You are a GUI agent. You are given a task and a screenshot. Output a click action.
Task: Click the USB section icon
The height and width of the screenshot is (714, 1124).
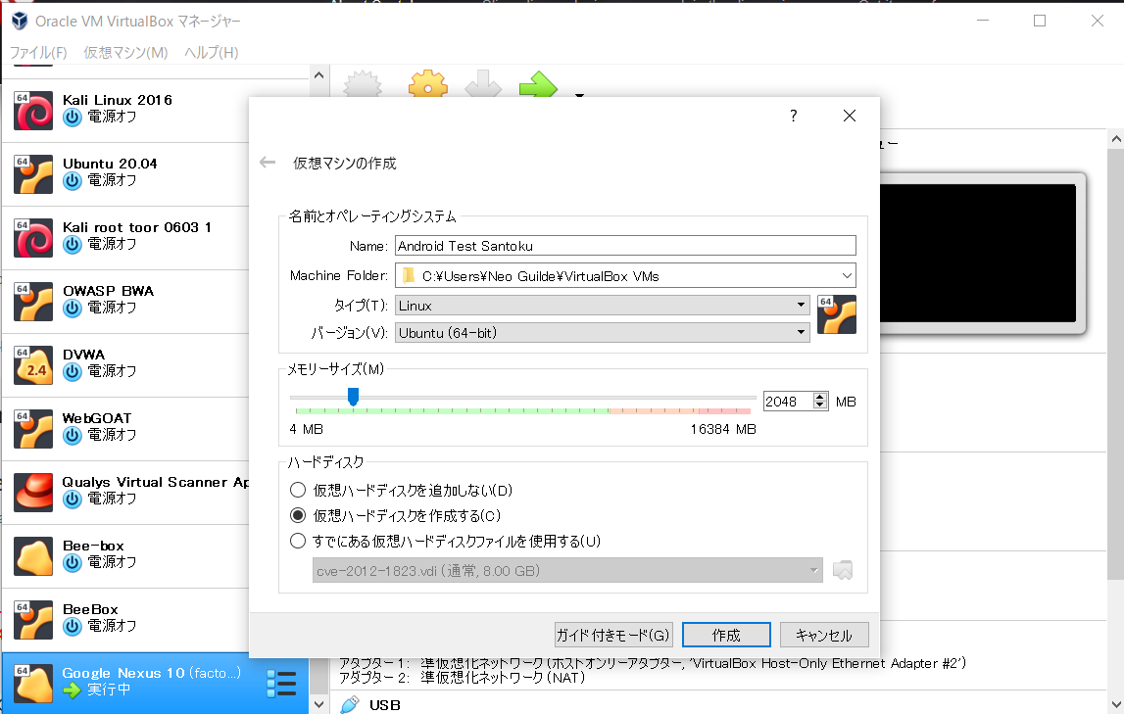pos(350,704)
